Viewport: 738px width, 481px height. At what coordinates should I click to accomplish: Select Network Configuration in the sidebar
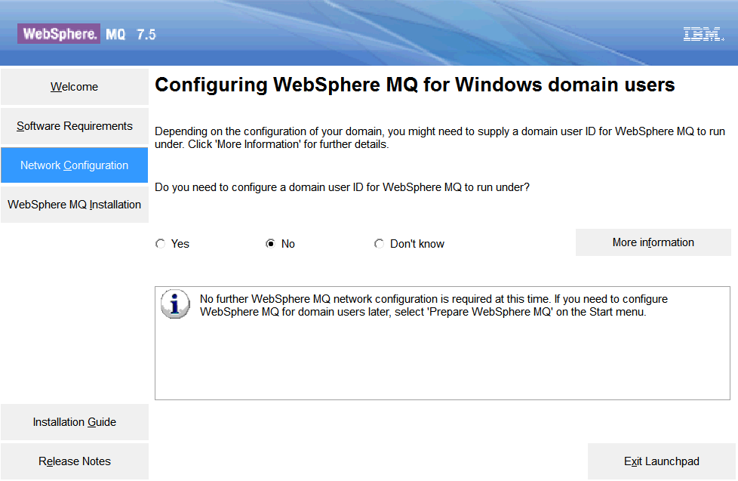[75, 165]
